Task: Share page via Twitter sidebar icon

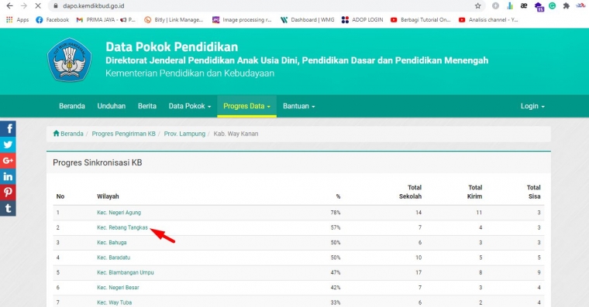Action: point(8,145)
